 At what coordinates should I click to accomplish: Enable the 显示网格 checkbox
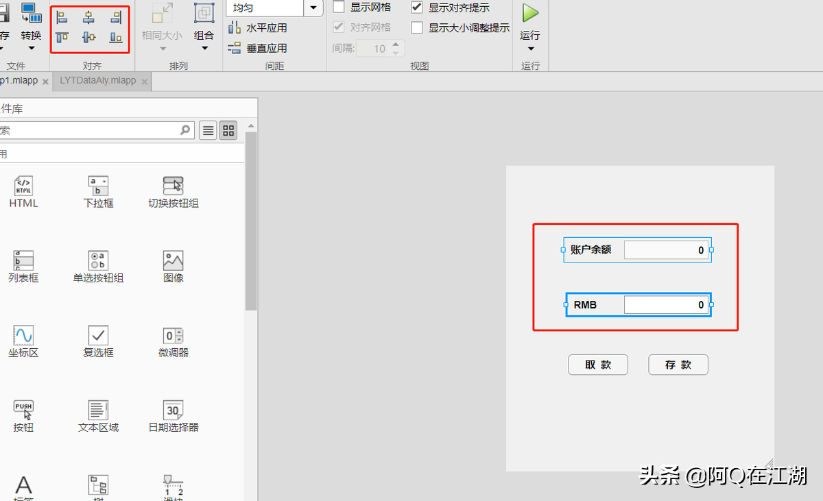pos(339,7)
